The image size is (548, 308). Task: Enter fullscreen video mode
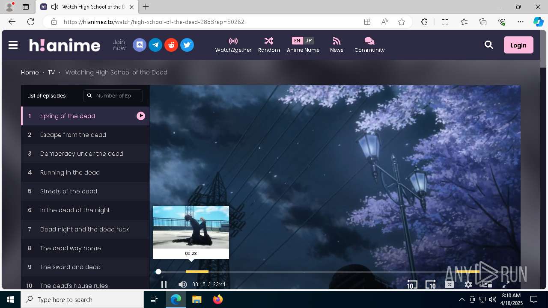click(506, 284)
